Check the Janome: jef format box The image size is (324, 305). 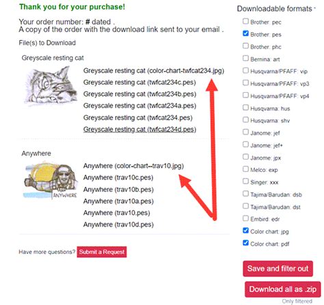pos(245,132)
